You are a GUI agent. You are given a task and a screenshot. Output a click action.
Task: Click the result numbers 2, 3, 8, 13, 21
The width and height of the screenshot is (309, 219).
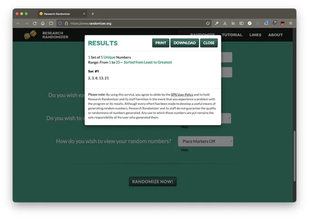click(x=98, y=78)
